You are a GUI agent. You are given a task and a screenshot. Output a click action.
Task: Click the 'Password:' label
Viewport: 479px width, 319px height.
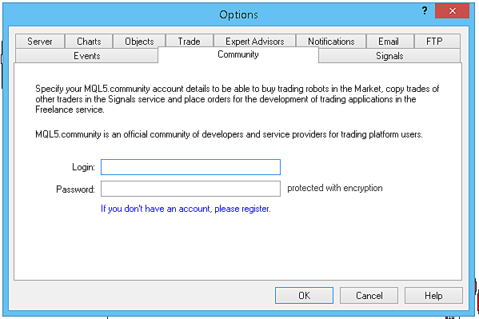coord(75,189)
